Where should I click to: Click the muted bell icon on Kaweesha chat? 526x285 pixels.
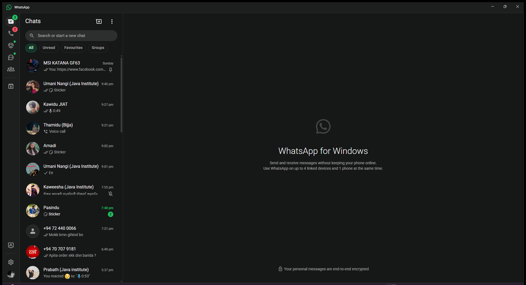coord(111,194)
